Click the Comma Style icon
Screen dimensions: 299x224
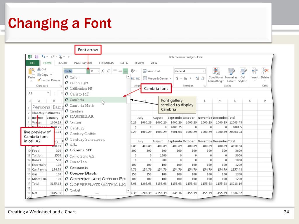click(x=190, y=78)
